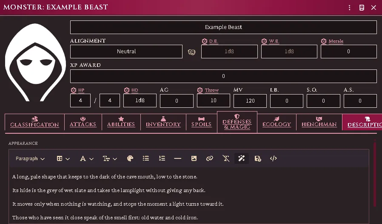
Task: Open the window options kebab menu
Action: point(349,8)
